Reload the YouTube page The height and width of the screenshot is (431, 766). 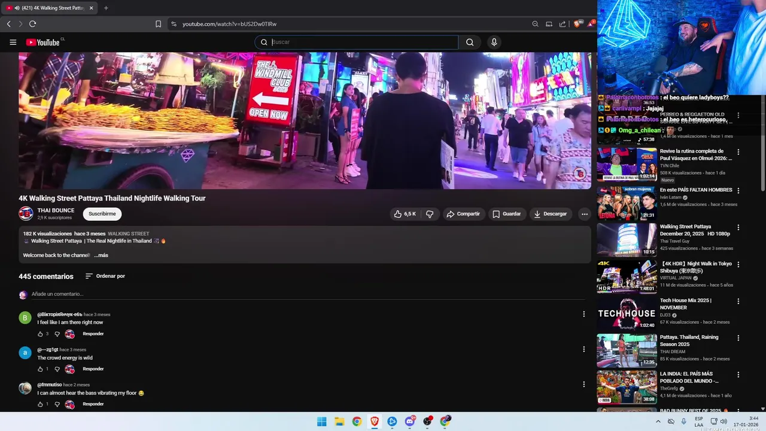(32, 24)
